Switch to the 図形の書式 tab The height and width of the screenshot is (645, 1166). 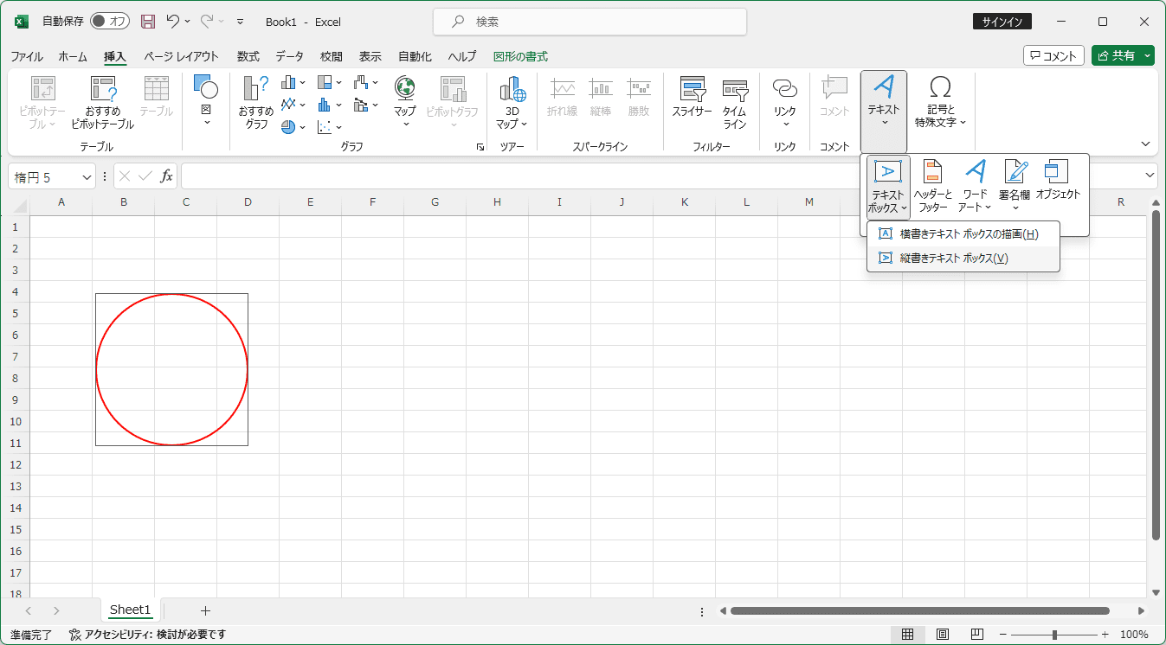(520, 57)
